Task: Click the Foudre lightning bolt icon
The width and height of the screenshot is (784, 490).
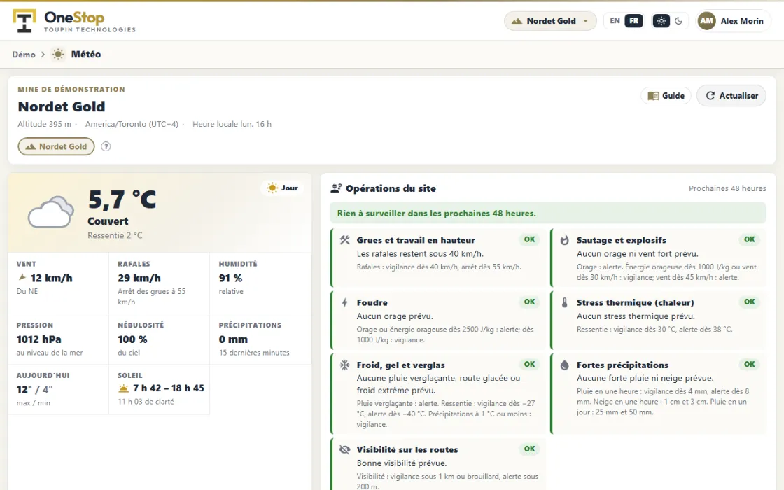Action: [x=345, y=302]
